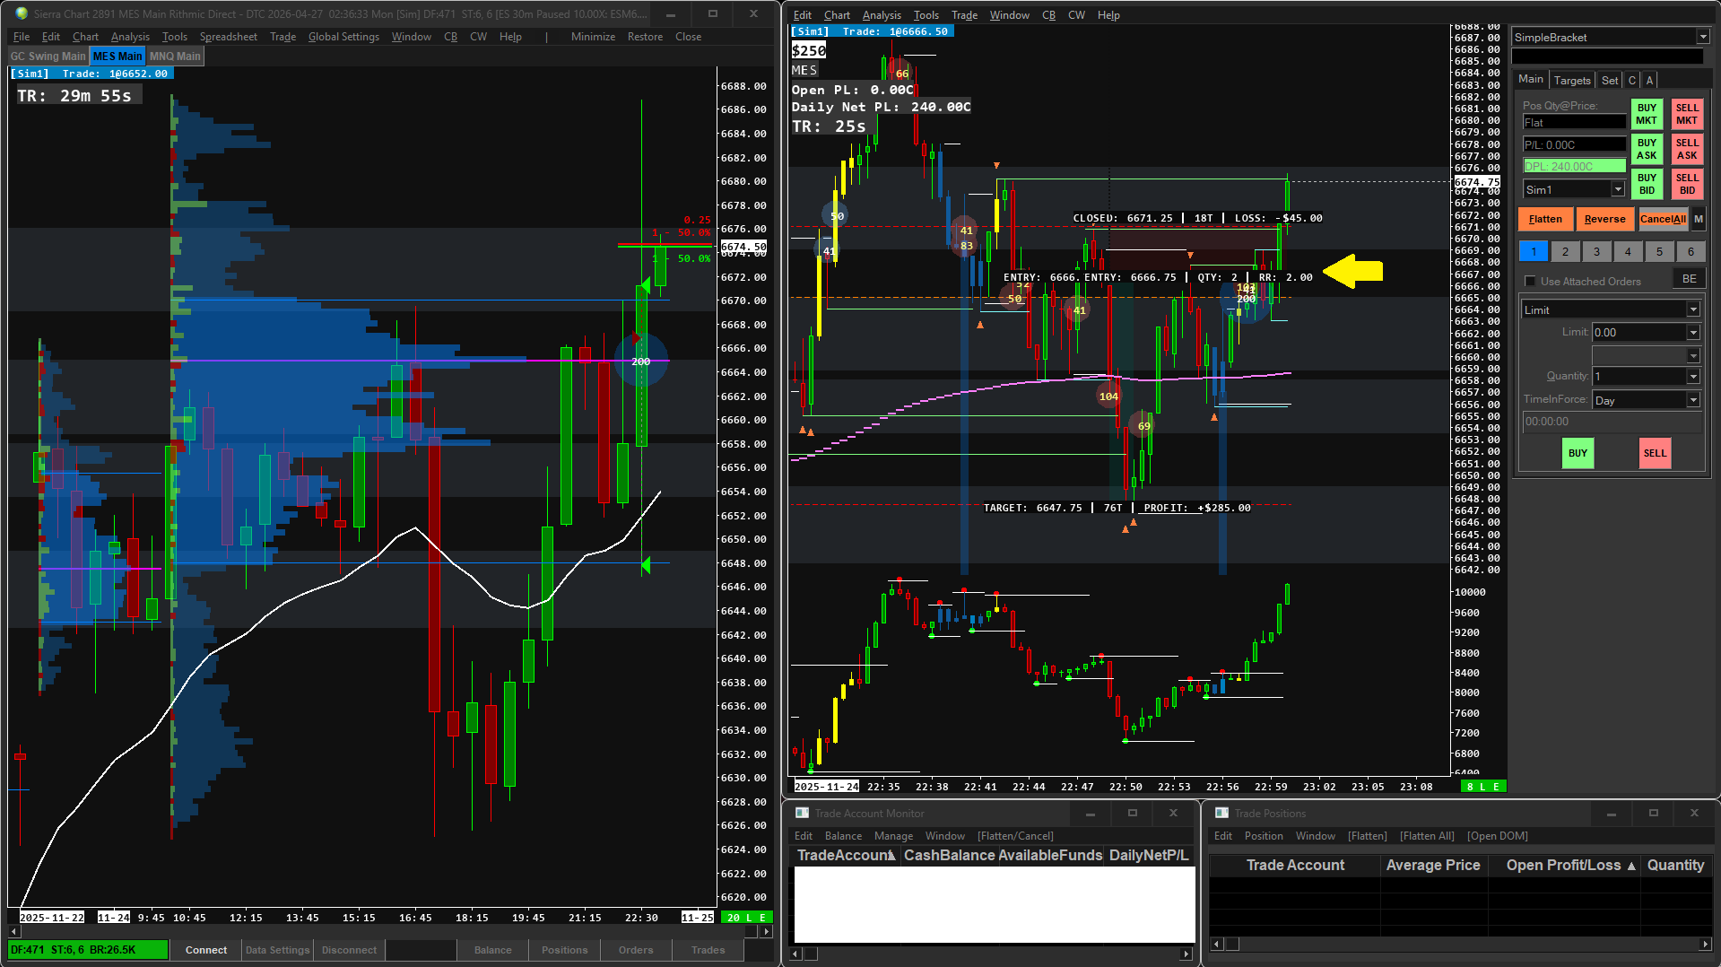Image resolution: width=1721 pixels, height=967 pixels.
Task: Click SELL BID button
Action: tap(1687, 184)
